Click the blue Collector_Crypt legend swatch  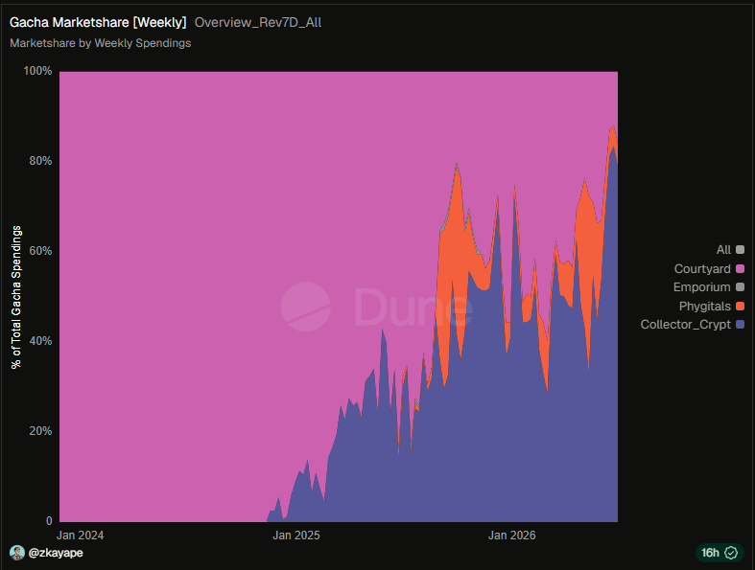click(x=740, y=324)
